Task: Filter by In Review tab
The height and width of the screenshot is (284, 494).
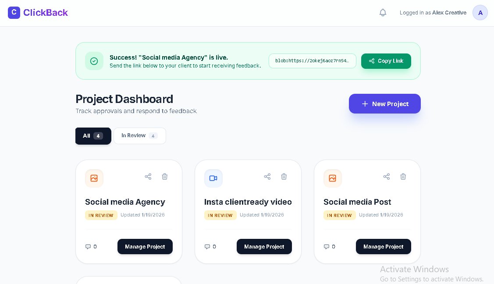Action: click(139, 136)
